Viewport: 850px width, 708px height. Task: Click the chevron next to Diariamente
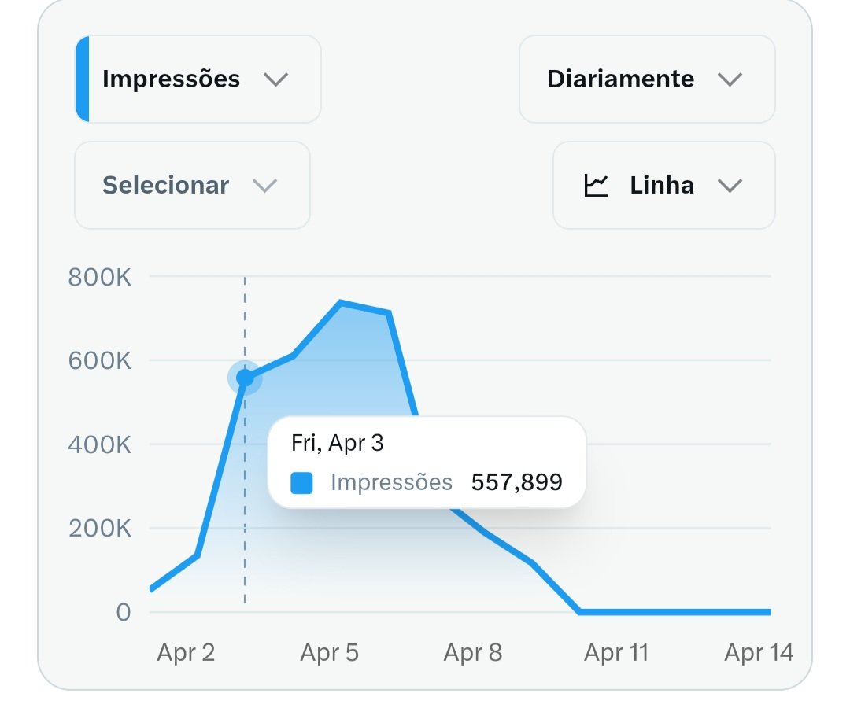point(730,79)
